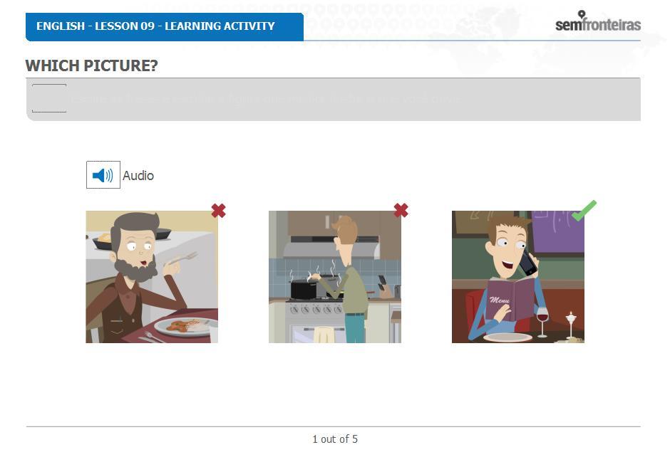The height and width of the screenshot is (467, 670).
Task: Click the WHICH PICTURE? heading
Action: pyautogui.click(x=91, y=65)
